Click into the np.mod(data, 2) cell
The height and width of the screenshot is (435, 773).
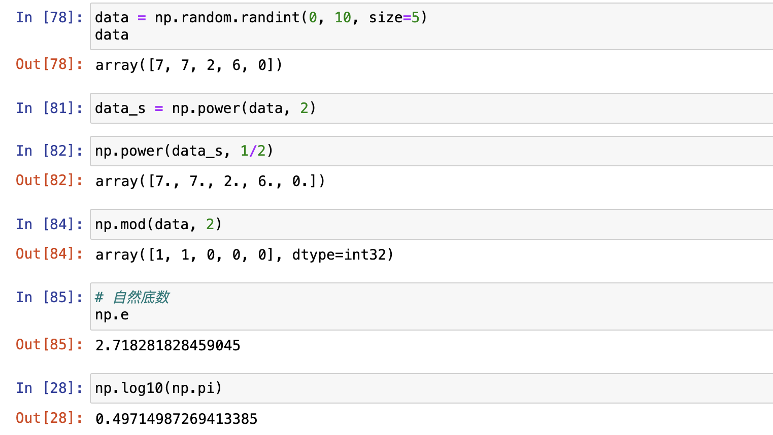[431, 224]
